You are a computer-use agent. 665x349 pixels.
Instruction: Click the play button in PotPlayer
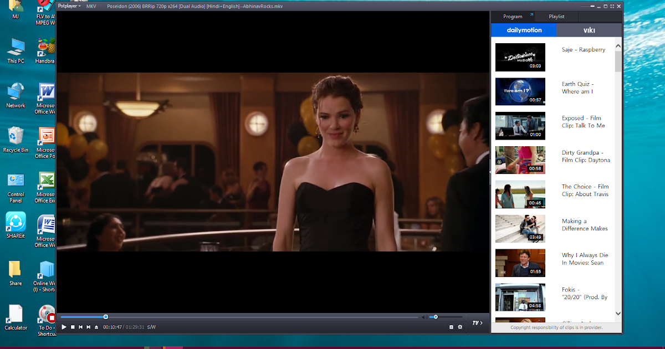[x=64, y=327]
